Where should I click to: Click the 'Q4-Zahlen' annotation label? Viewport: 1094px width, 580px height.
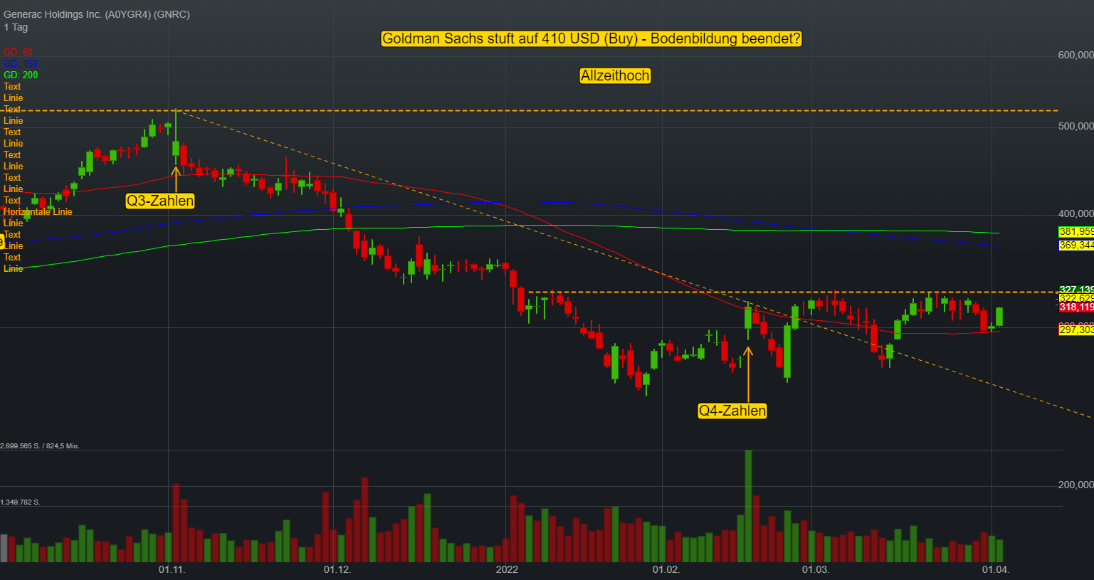(732, 411)
